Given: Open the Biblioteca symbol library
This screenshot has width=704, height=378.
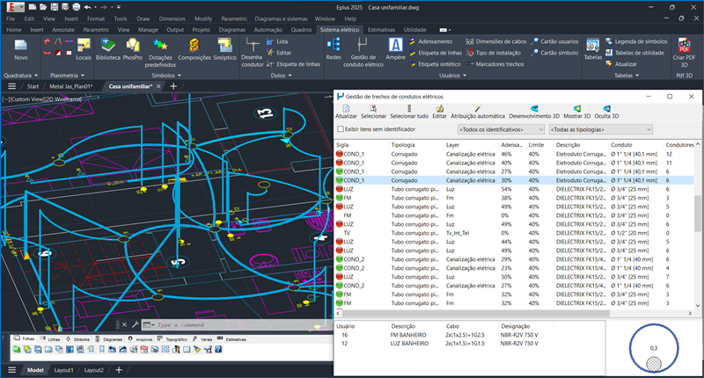Looking at the screenshot, I should [107, 49].
